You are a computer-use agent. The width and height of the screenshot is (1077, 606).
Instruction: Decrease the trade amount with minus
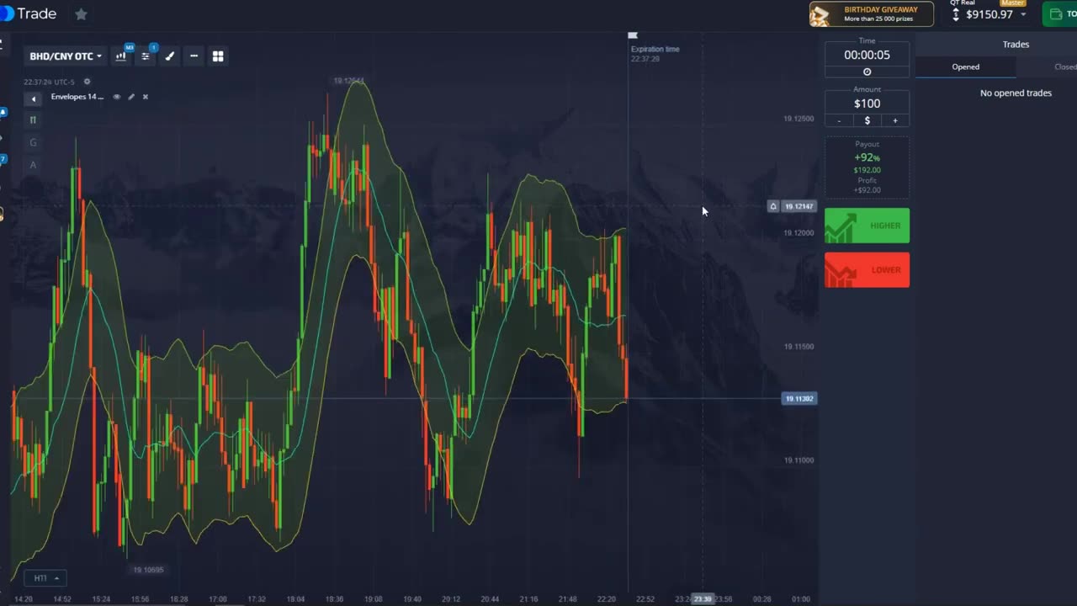839,121
